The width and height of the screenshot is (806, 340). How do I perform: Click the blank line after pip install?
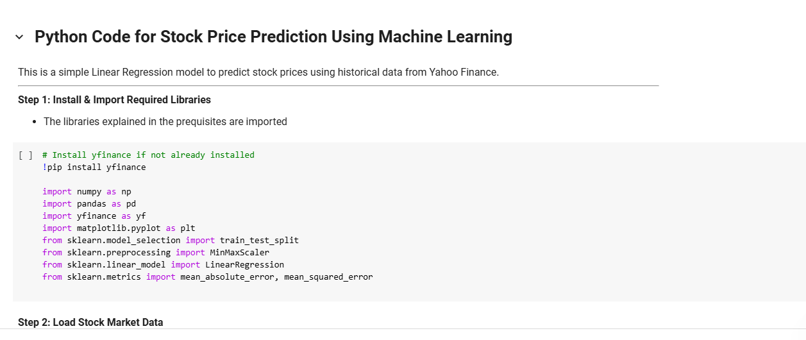[192, 180]
